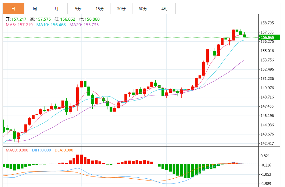Click the 157.535 price axis label
The image size is (285, 187).
[x=267, y=32]
